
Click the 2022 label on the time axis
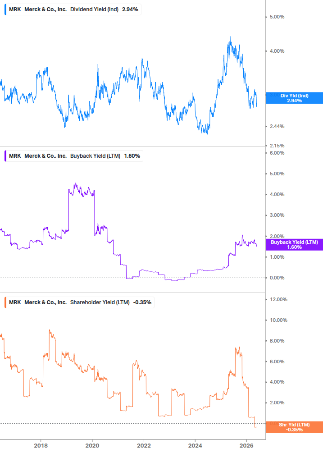tap(144, 445)
